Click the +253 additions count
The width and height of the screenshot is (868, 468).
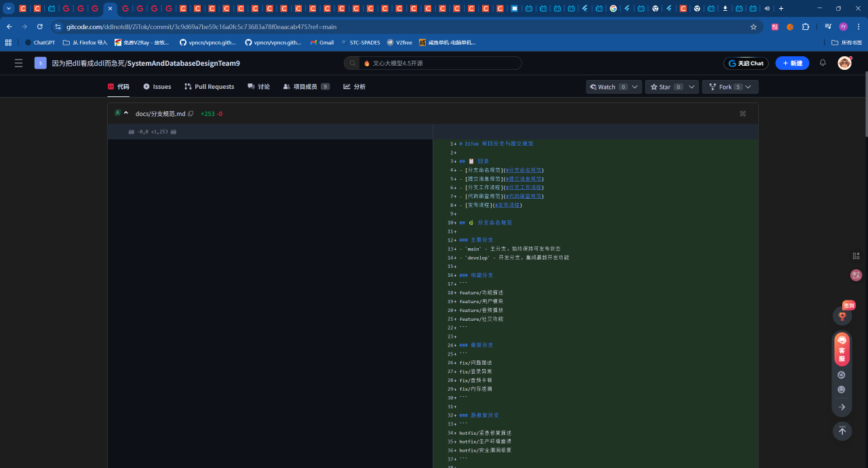pyautogui.click(x=207, y=114)
